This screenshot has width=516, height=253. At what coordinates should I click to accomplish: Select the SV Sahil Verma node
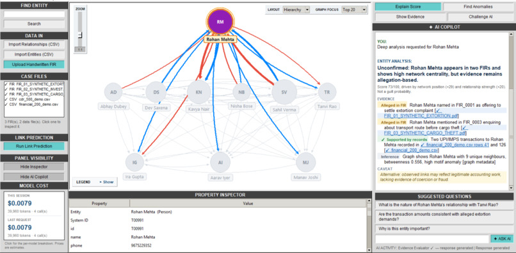point(284,92)
